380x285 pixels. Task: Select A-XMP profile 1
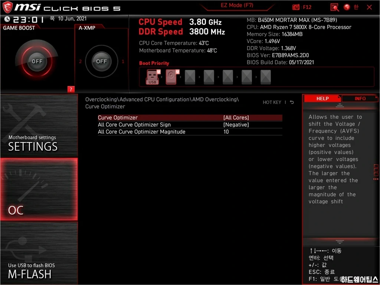pos(123,61)
